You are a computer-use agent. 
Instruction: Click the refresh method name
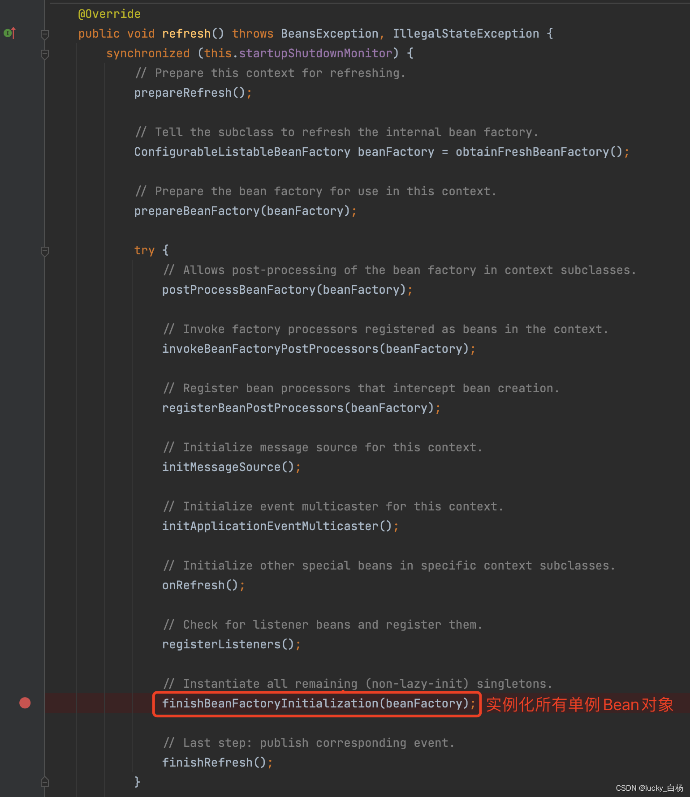[186, 34]
